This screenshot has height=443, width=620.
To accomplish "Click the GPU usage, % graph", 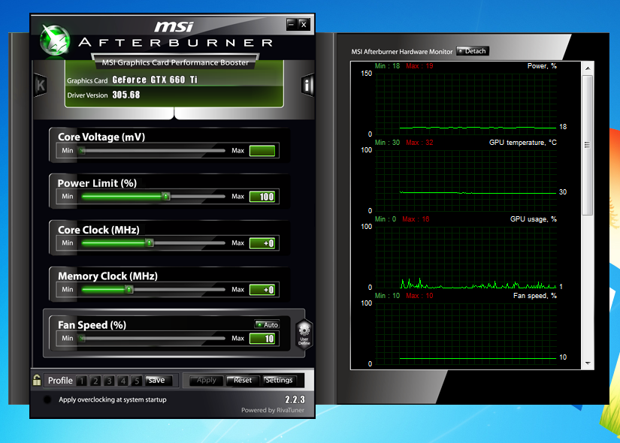I will [466, 258].
